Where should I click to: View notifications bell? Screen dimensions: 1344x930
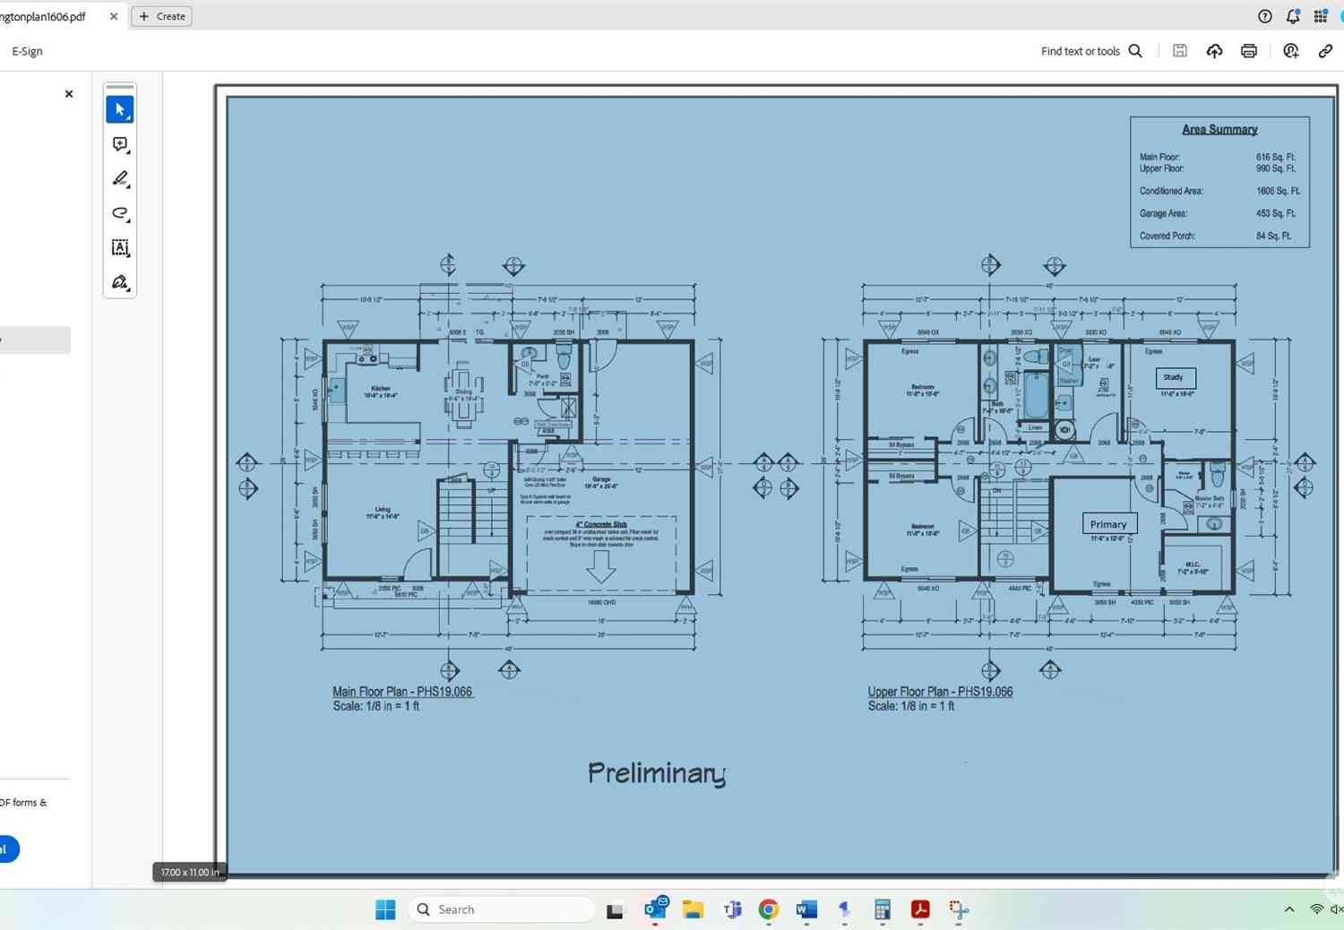pyautogui.click(x=1293, y=16)
